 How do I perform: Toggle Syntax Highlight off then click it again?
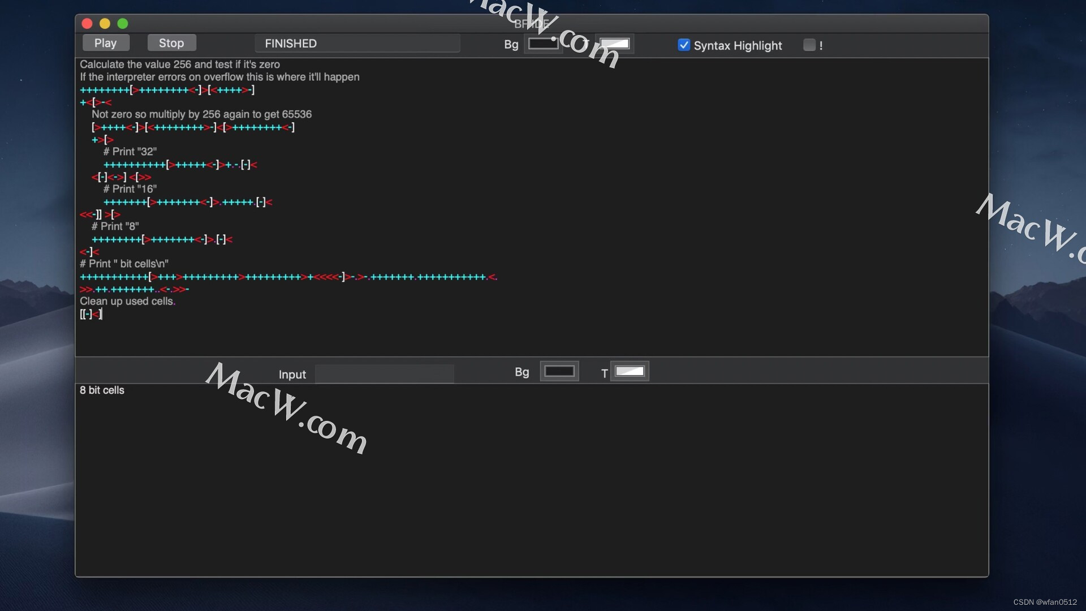pyautogui.click(x=684, y=45)
